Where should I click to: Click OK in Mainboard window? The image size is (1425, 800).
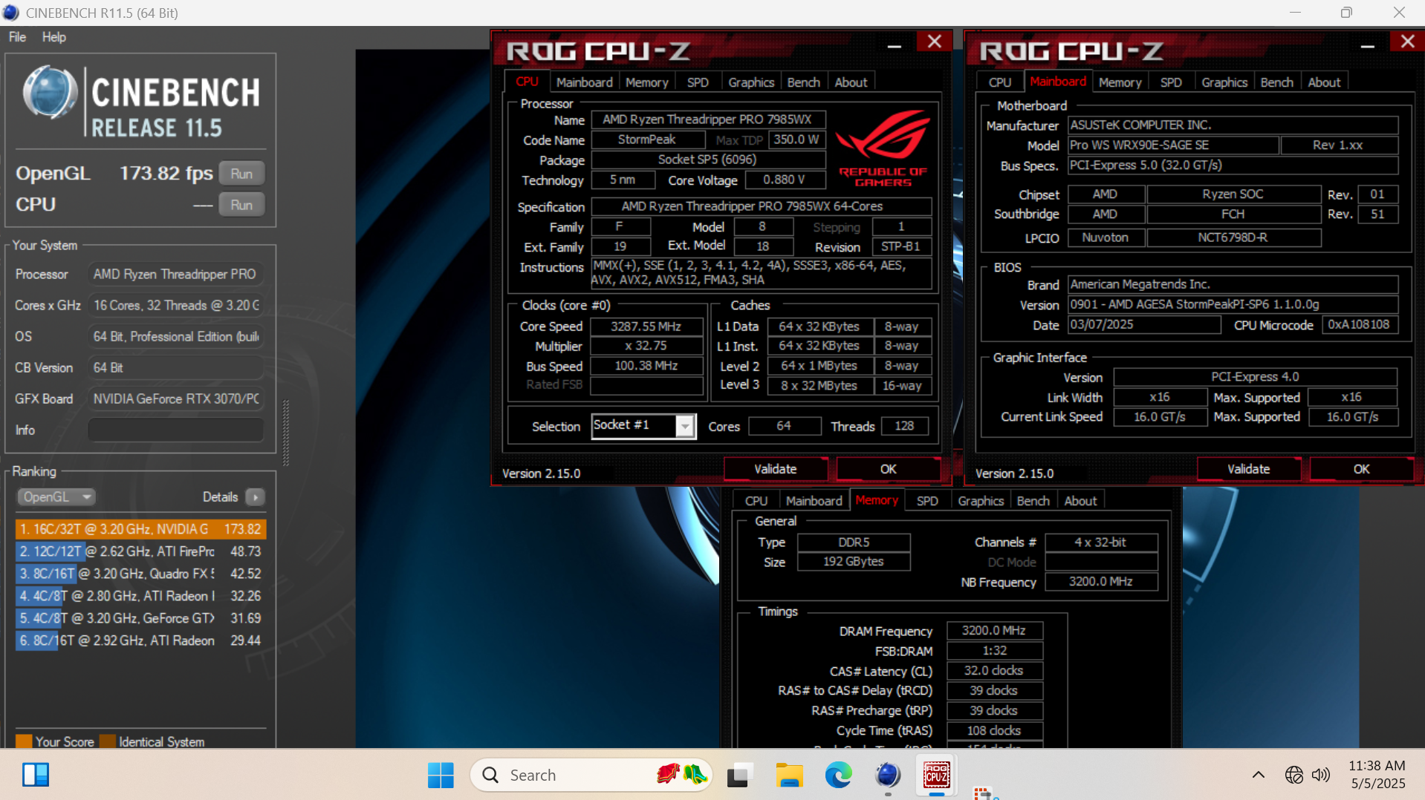pos(1361,469)
